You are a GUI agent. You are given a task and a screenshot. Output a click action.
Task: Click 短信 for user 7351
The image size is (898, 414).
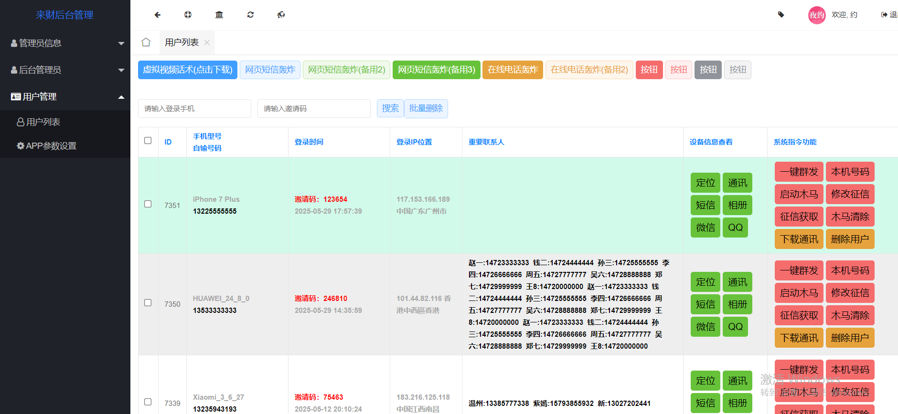pos(706,205)
